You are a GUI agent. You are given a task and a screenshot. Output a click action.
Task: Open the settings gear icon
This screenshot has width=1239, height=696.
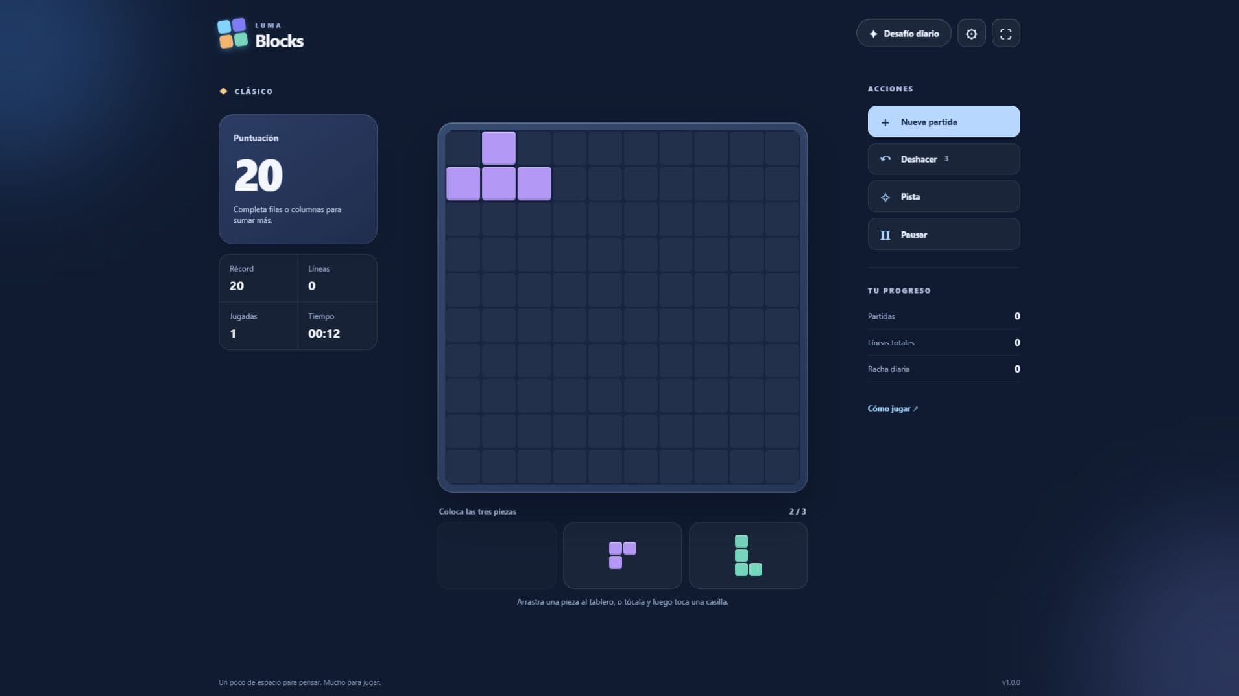point(971,34)
